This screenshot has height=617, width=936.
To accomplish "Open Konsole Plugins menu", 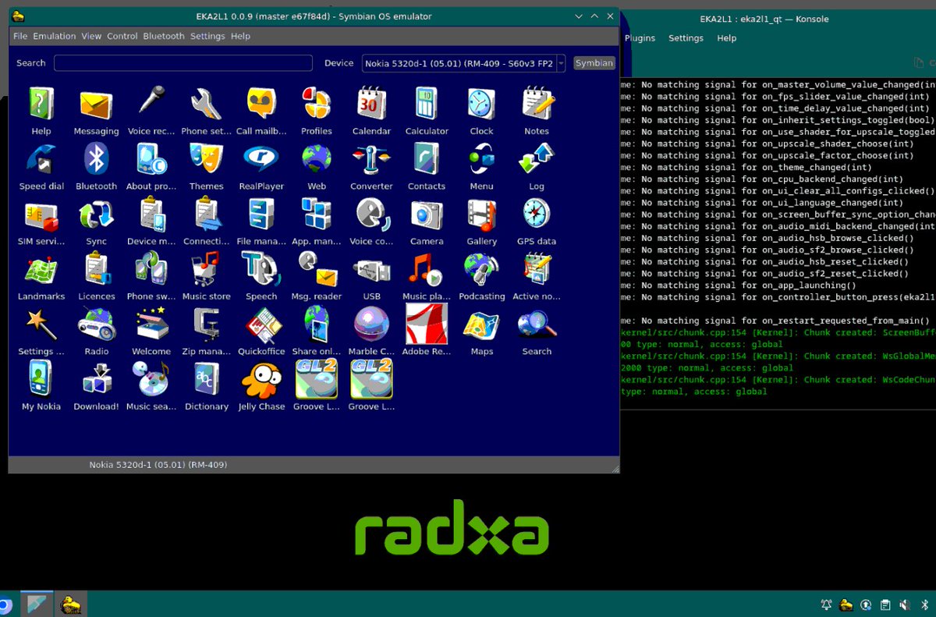I will tap(640, 37).
